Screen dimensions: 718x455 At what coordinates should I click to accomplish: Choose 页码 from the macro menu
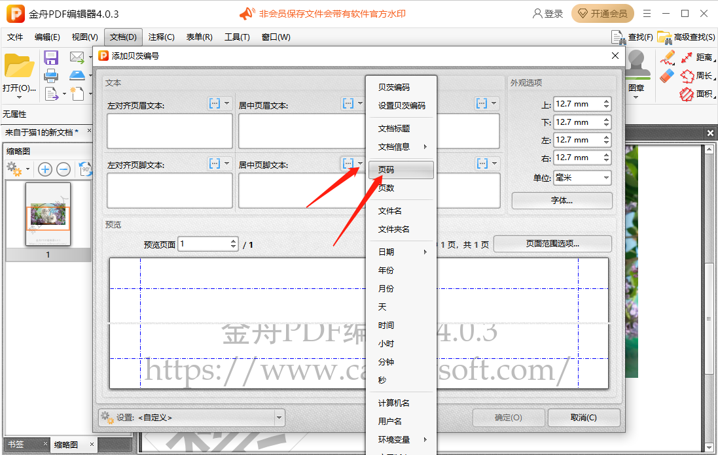pos(401,170)
